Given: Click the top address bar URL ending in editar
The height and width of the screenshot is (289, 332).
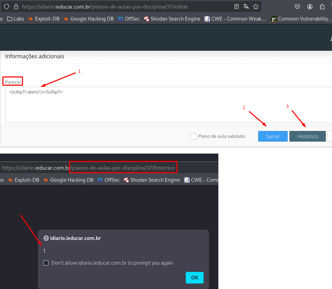Looking at the screenshot, I should pos(105,7).
